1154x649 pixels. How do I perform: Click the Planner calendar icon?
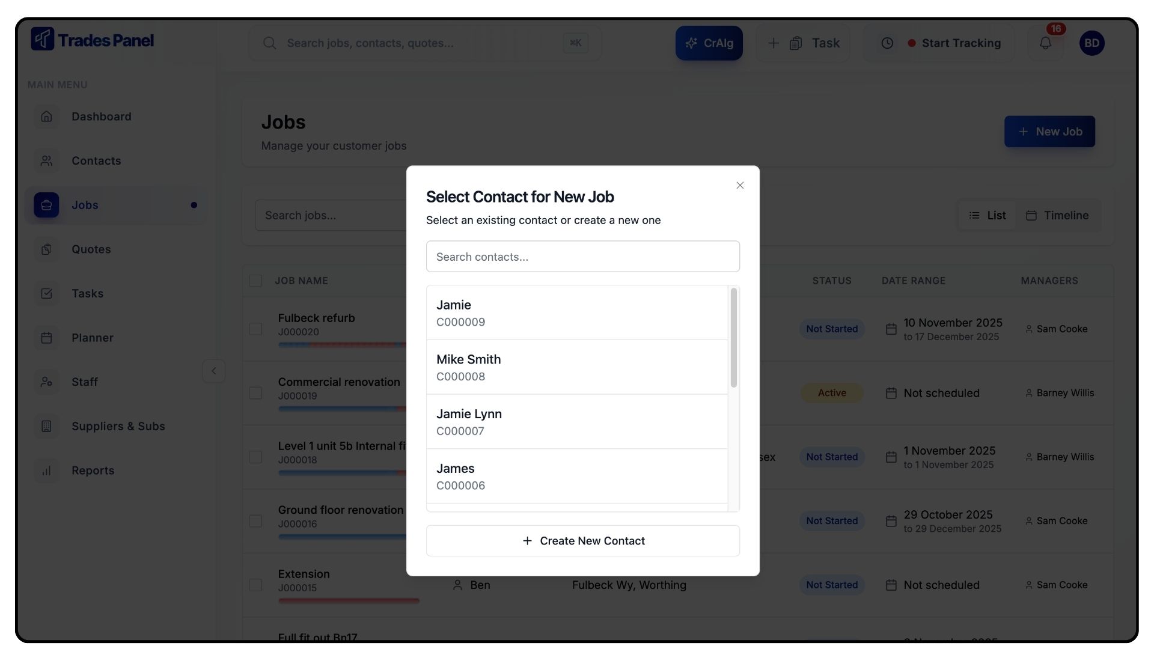pyautogui.click(x=46, y=338)
